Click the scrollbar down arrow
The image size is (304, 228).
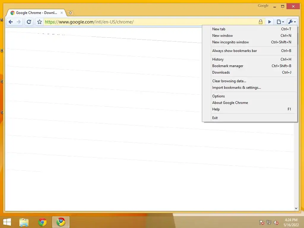(x=296, y=208)
